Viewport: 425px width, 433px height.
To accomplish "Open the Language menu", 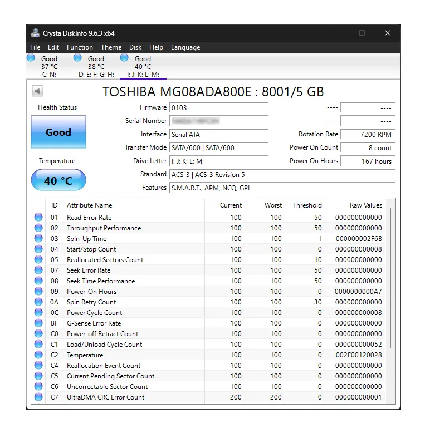I will [x=185, y=47].
